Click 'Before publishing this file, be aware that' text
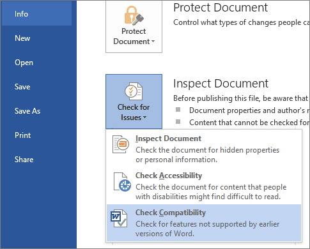The width and height of the screenshot is (310, 249). pos(241,98)
